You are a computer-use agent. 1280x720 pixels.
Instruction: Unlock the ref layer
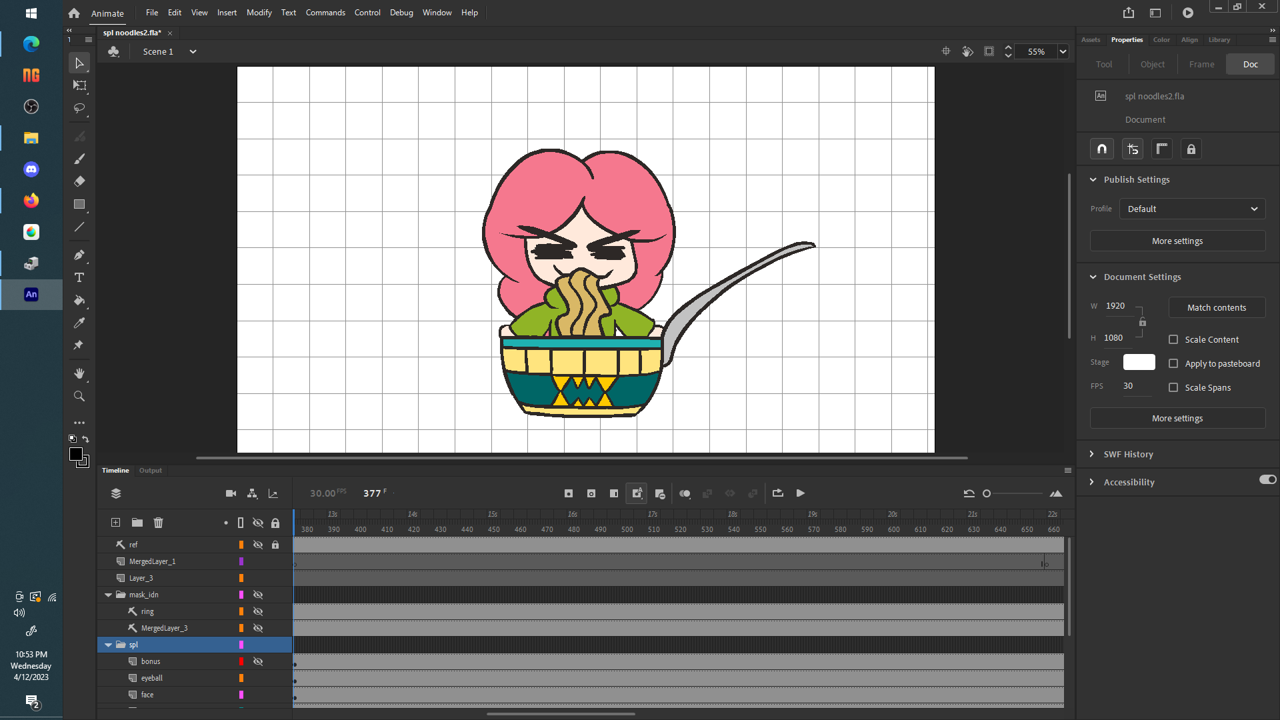point(275,545)
